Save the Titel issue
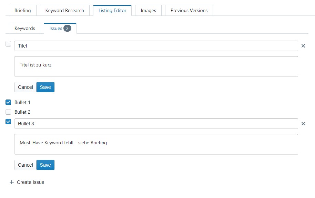The height and width of the screenshot is (198, 315). (x=45, y=87)
